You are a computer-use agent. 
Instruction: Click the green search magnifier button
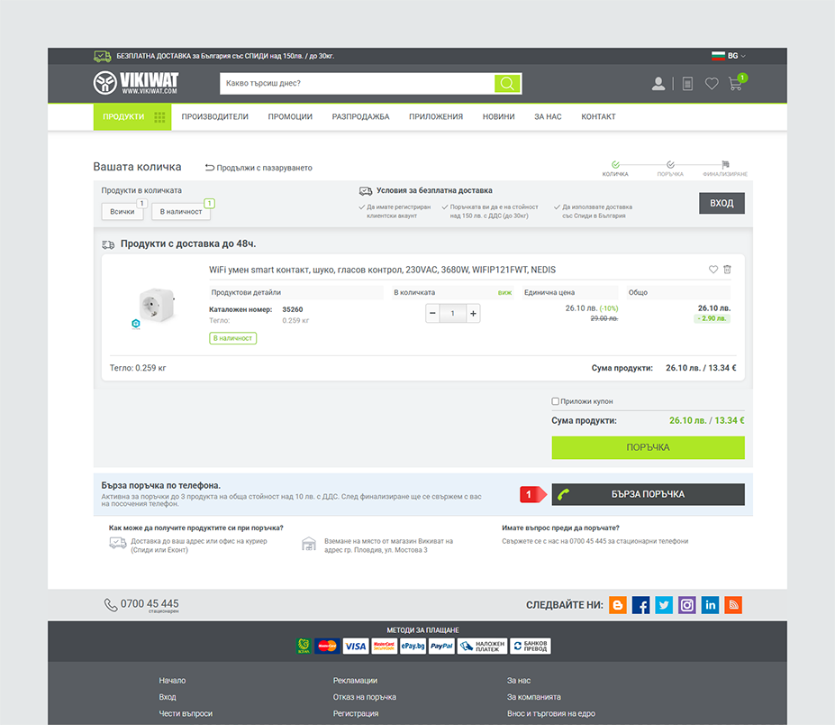(x=507, y=84)
